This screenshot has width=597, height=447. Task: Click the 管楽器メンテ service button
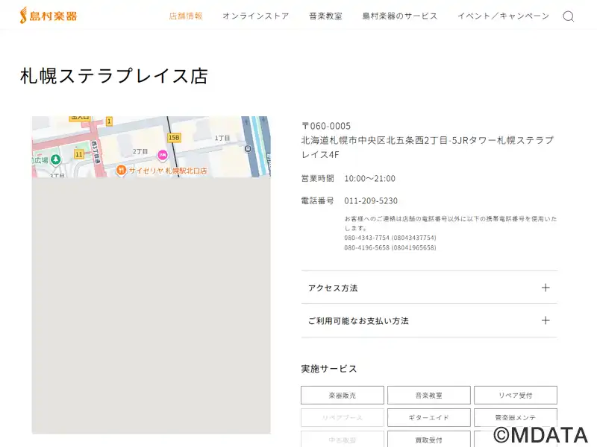pyautogui.click(x=516, y=417)
